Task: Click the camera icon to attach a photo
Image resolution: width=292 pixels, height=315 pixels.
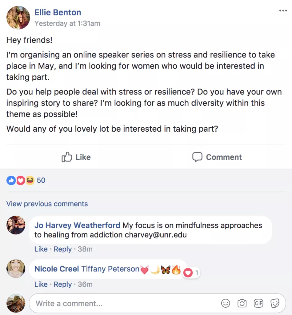Action: tap(242, 303)
